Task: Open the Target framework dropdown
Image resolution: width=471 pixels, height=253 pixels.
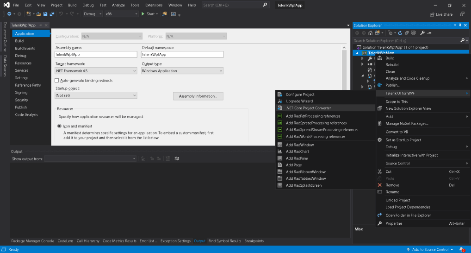Action: click(x=96, y=71)
